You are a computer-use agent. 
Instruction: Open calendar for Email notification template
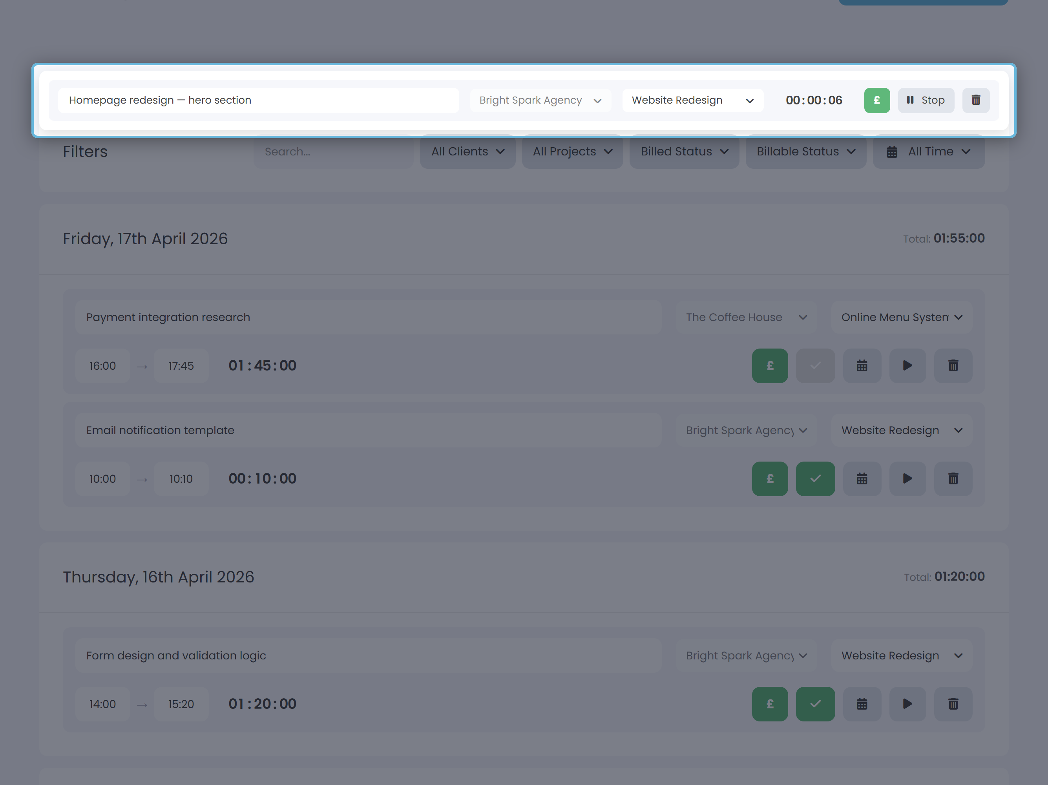862,478
